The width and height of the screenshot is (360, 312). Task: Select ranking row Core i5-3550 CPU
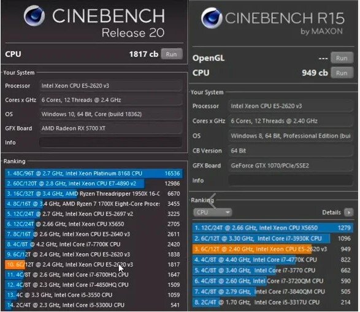(x=94, y=295)
